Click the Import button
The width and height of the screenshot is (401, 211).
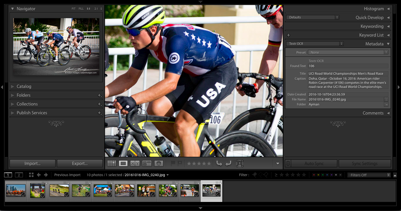(33, 164)
